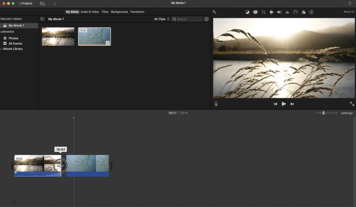Select the grass sunset clip thumbnail in browser
This screenshot has width=356, height=207.
[58, 37]
